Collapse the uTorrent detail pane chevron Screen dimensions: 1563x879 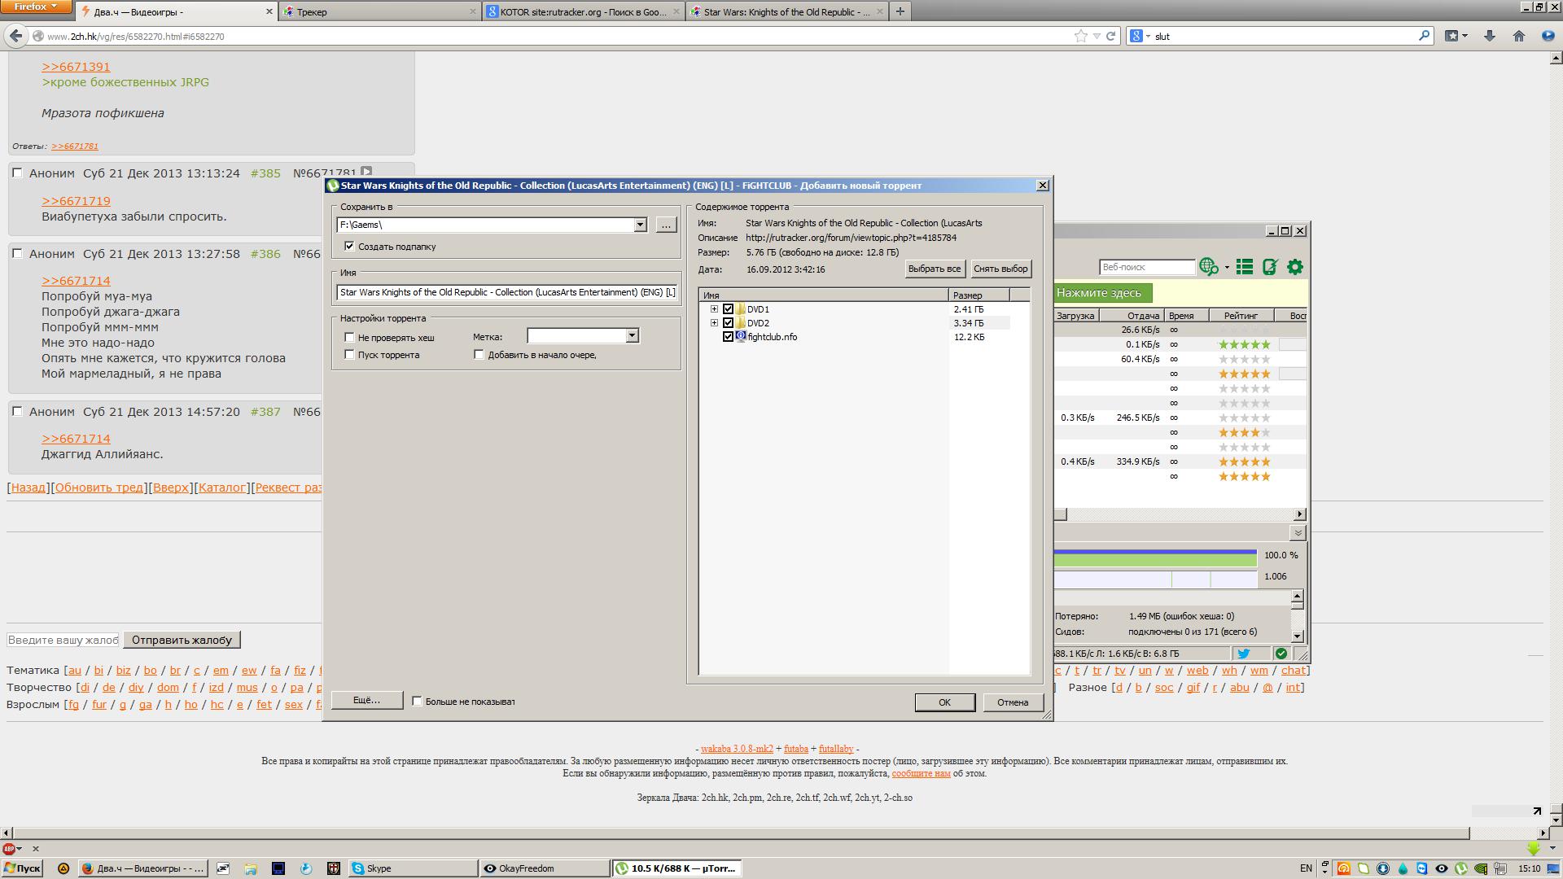pos(1298,533)
